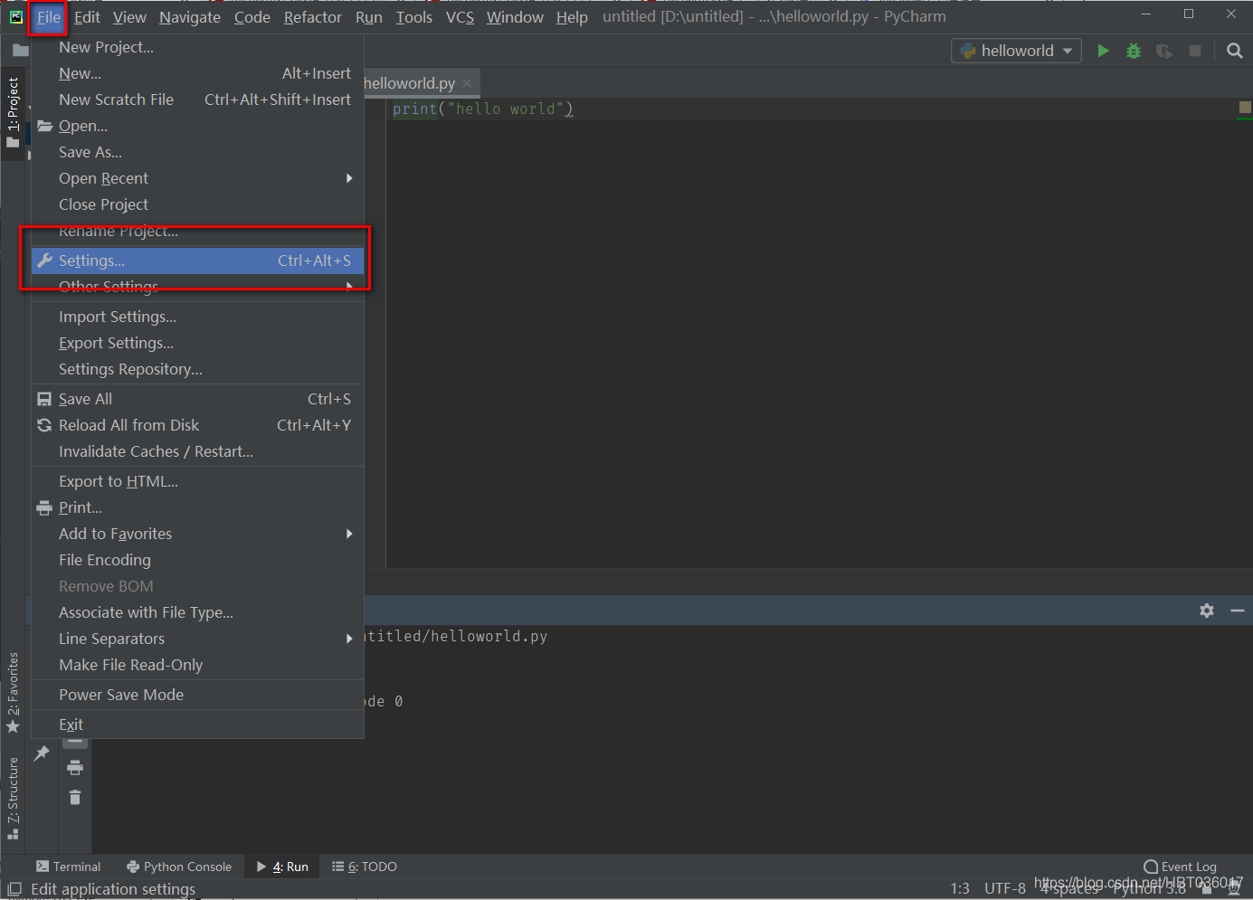Open the 6: TODO tool window
Viewport: 1253px width, 900px height.
tap(365, 867)
